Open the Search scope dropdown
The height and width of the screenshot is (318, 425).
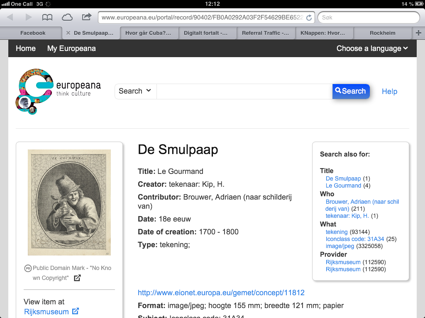click(135, 91)
